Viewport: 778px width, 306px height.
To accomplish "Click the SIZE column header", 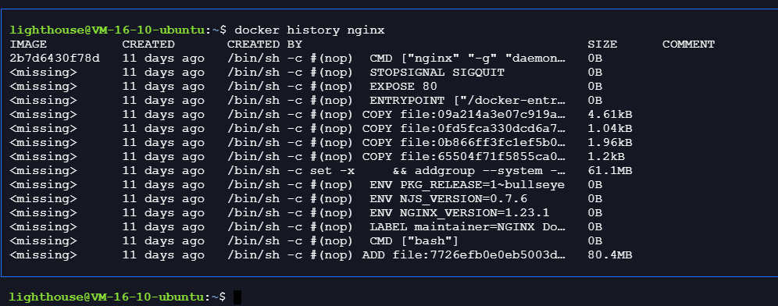I will coord(602,44).
